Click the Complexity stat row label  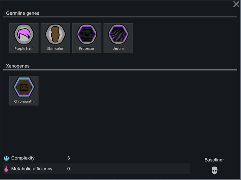(x=23, y=158)
